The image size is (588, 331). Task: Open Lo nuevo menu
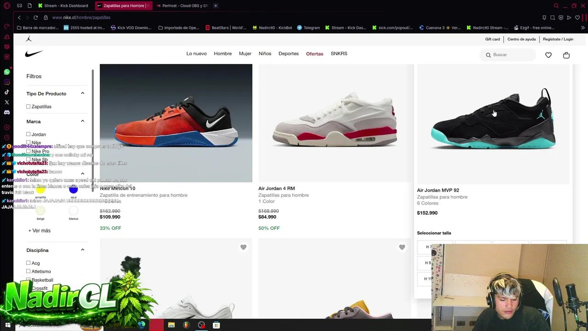click(x=197, y=54)
